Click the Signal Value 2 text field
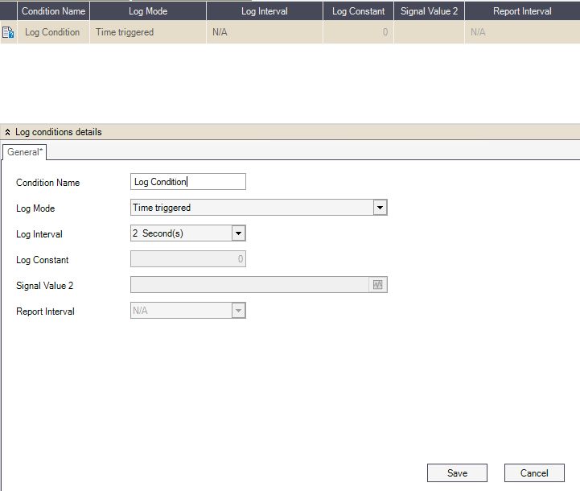Viewport: 580px width, 491px height. [x=249, y=285]
